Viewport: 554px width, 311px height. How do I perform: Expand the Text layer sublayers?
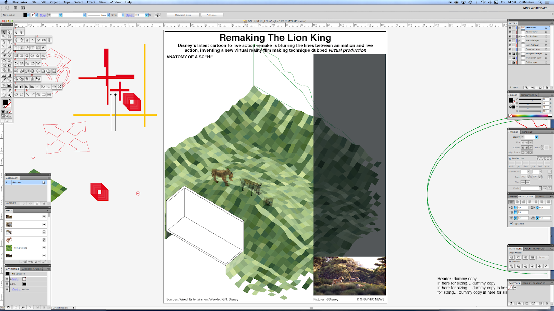pyautogui.click(x=519, y=28)
